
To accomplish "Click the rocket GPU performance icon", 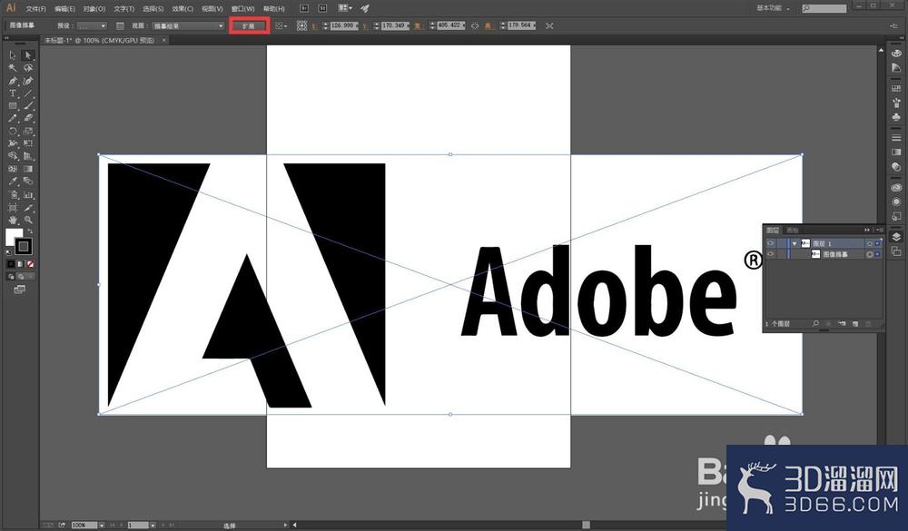I will coord(365,8).
